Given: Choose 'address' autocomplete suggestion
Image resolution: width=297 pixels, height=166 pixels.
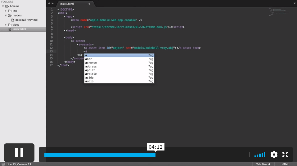Looking at the screenshot, I should (x=119, y=67).
